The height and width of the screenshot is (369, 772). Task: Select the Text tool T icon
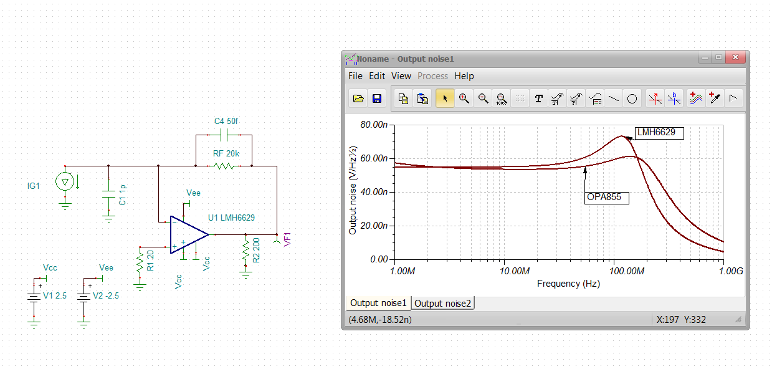click(x=539, y=98)
